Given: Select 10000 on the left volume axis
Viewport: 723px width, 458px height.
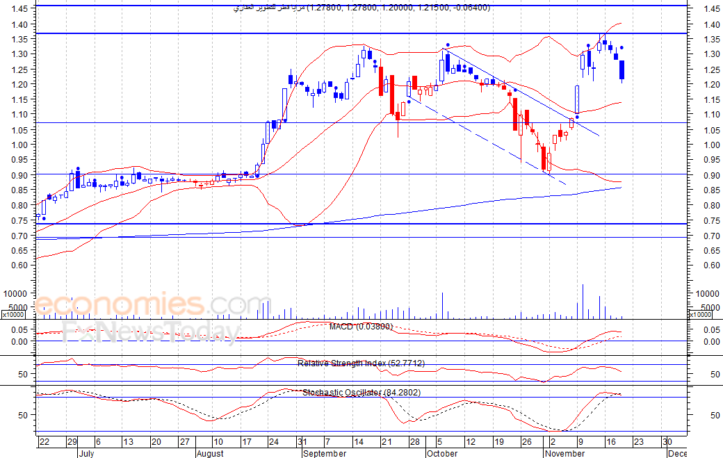Looking at the screenshot, I should click(x=15, y=293).
